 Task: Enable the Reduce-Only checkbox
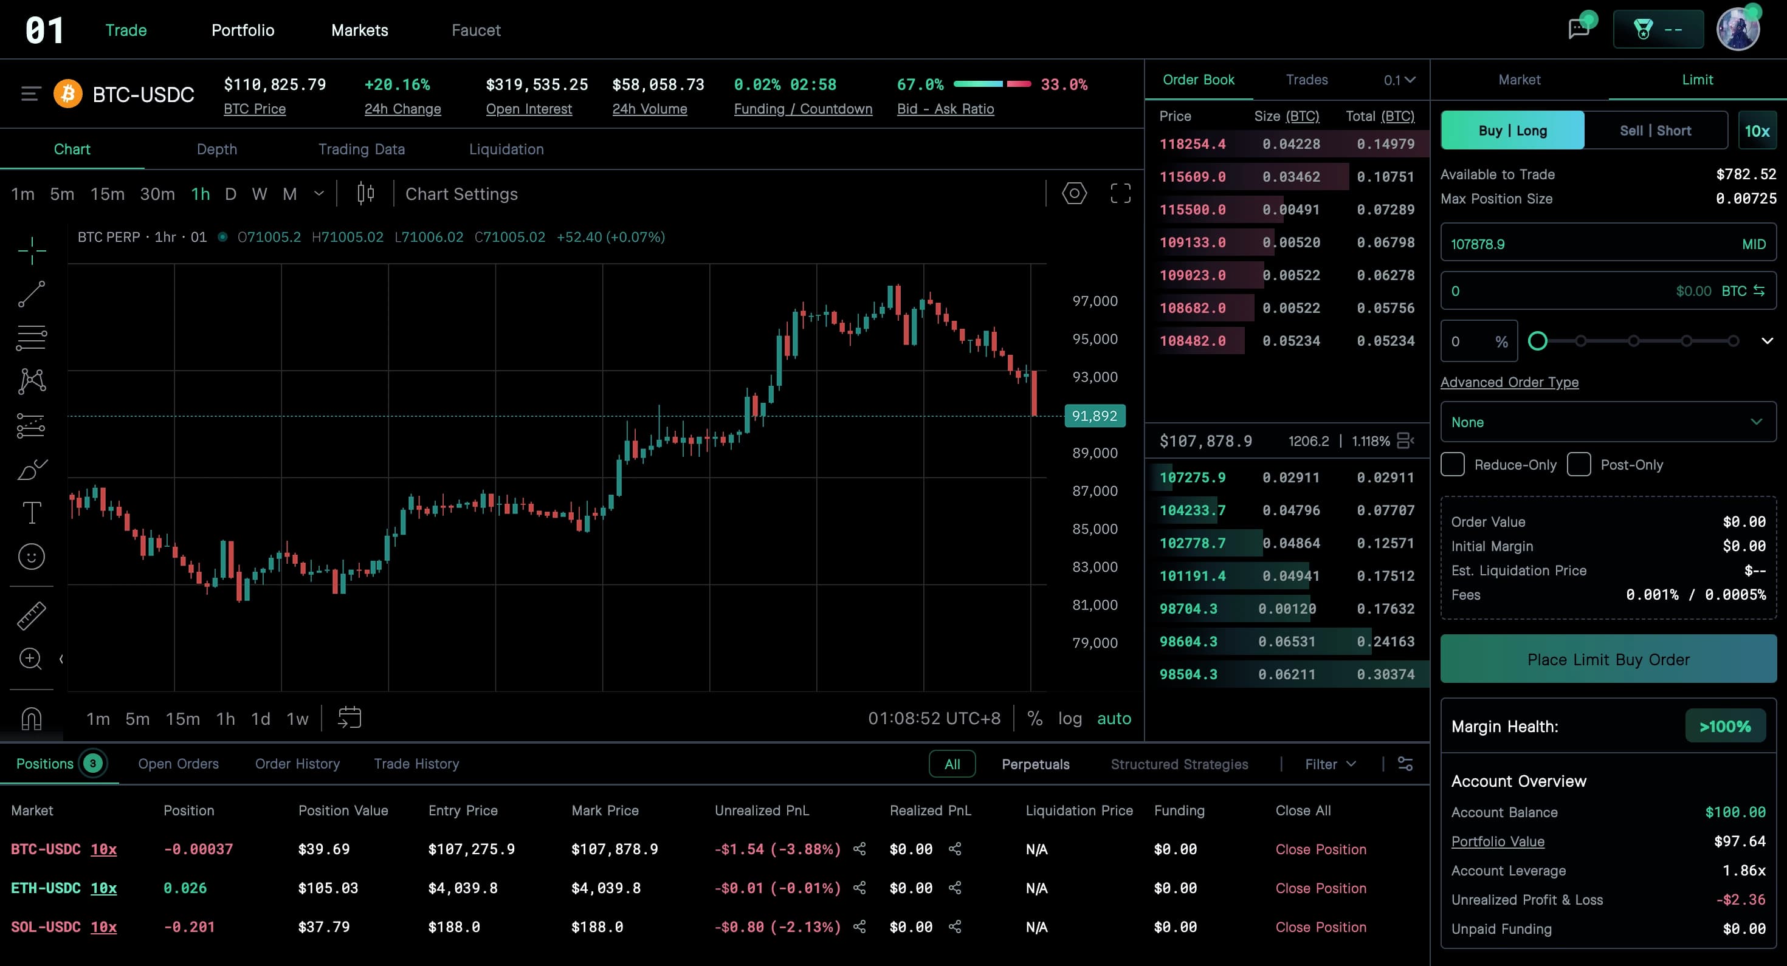coord(1453,465)
